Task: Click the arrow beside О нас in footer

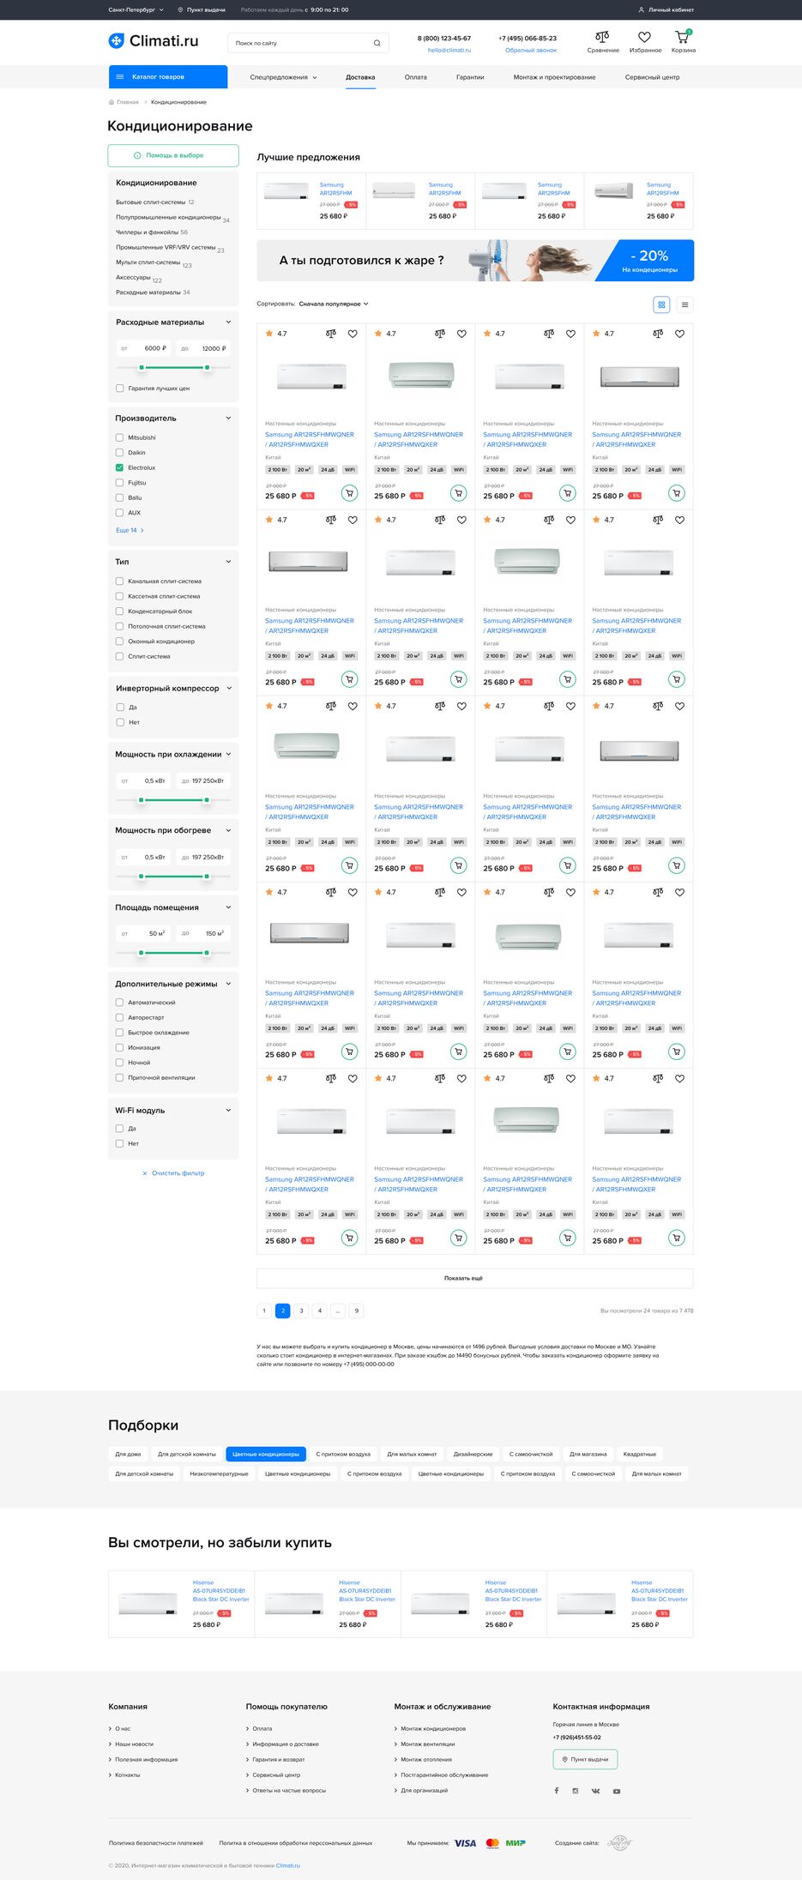Action: pyautogui.click(x=110, y=1728)
